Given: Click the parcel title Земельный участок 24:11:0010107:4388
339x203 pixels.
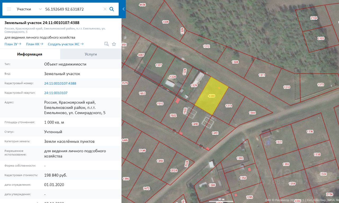Looking at the screenshot, I should coord(42,23).
